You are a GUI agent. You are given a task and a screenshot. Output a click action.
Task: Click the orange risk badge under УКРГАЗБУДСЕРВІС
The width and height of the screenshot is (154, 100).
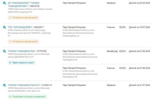(24, 41)
